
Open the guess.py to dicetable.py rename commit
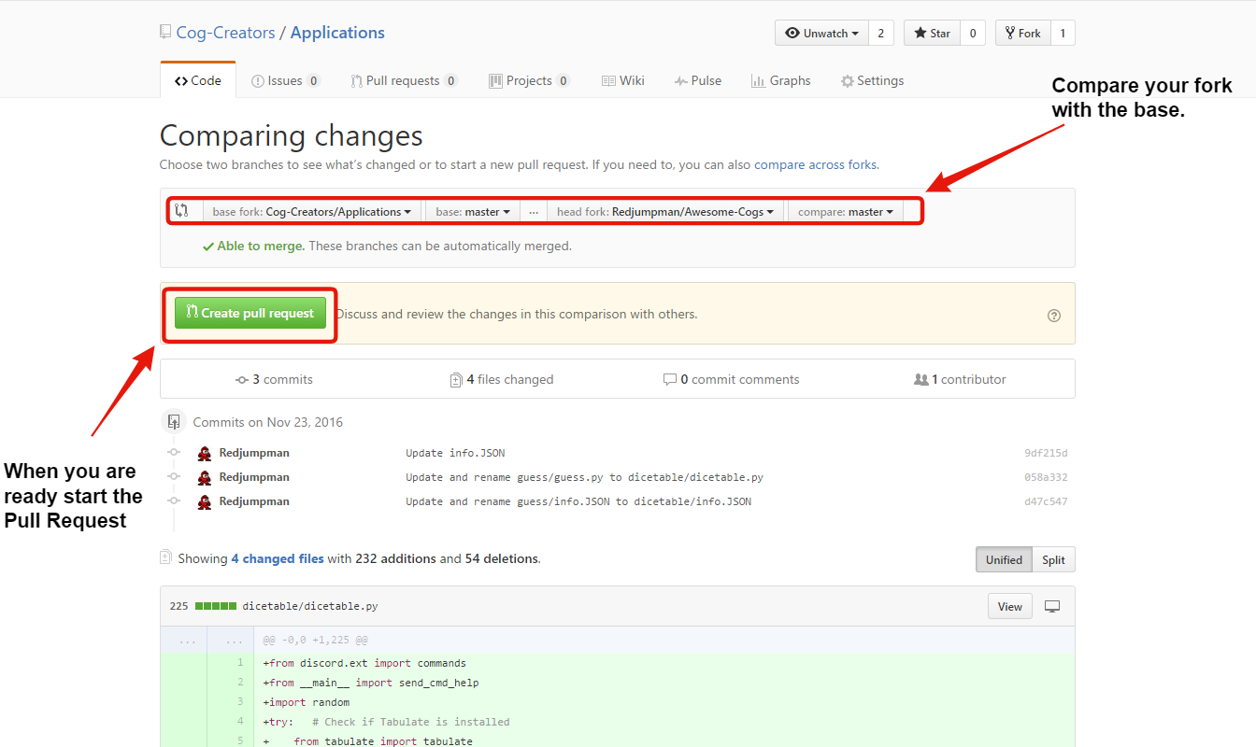tap(584, 477)
